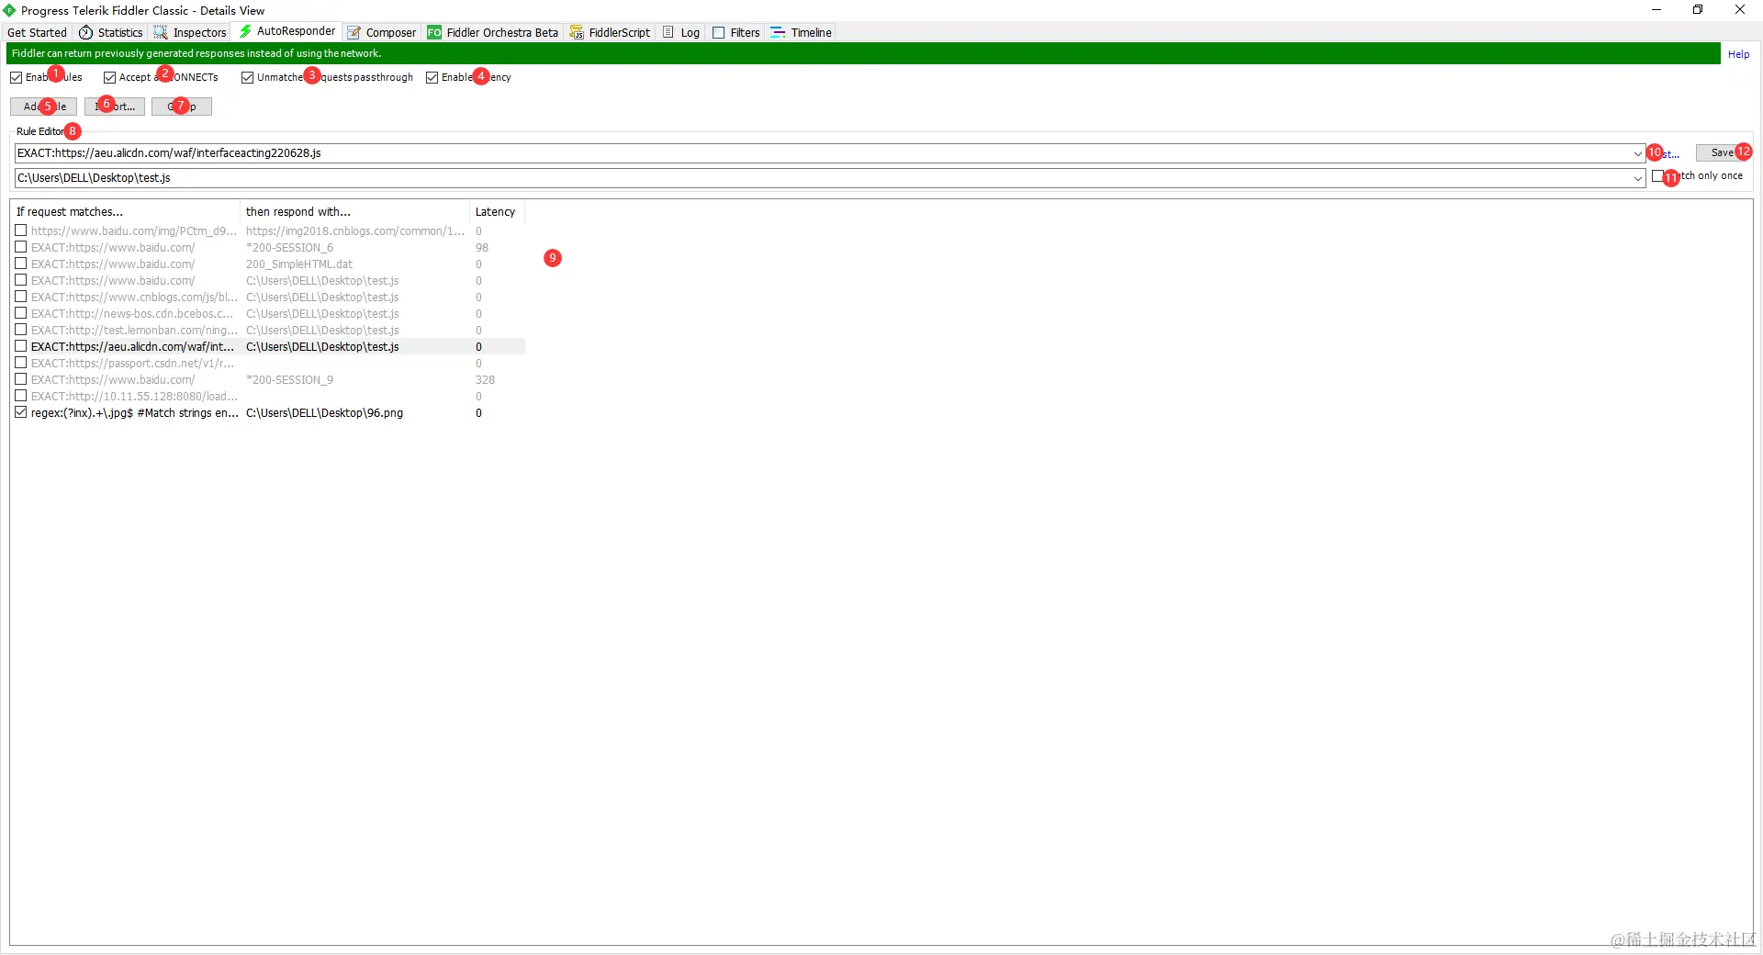The width and height of the screenshot is (1763, 955).
Task: Sort by If request matches column header
Action: (x=125, y=212)
